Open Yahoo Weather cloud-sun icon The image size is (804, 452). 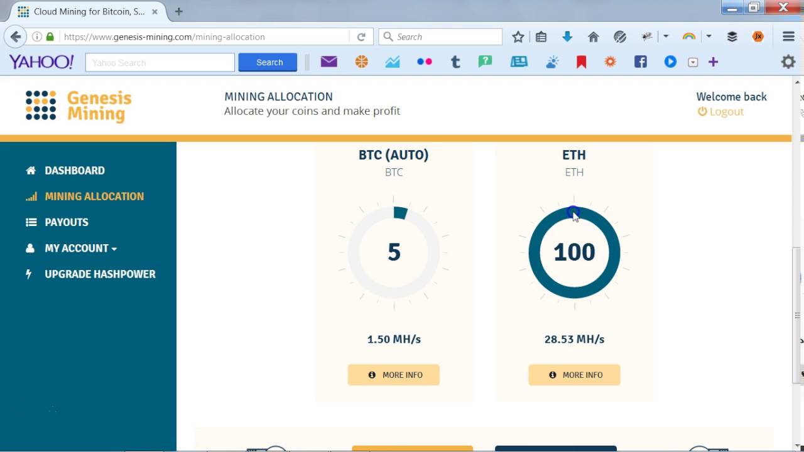[x=552, y=62]
